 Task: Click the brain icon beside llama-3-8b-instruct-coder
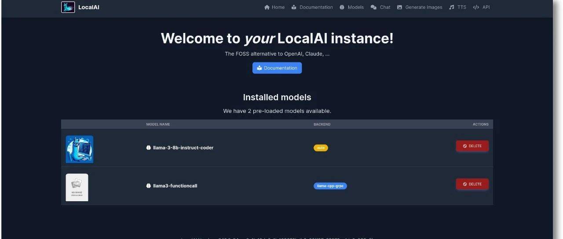coord(149,148)
